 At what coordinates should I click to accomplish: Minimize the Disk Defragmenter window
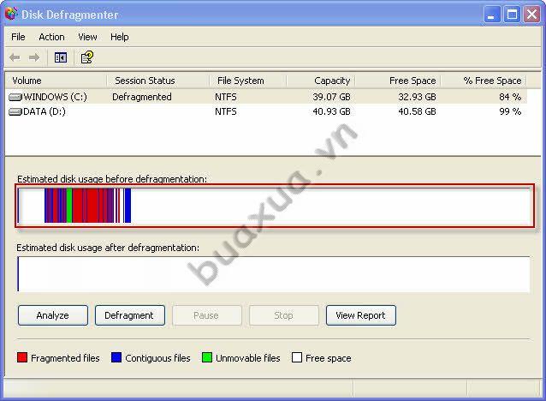click(491, 15)
